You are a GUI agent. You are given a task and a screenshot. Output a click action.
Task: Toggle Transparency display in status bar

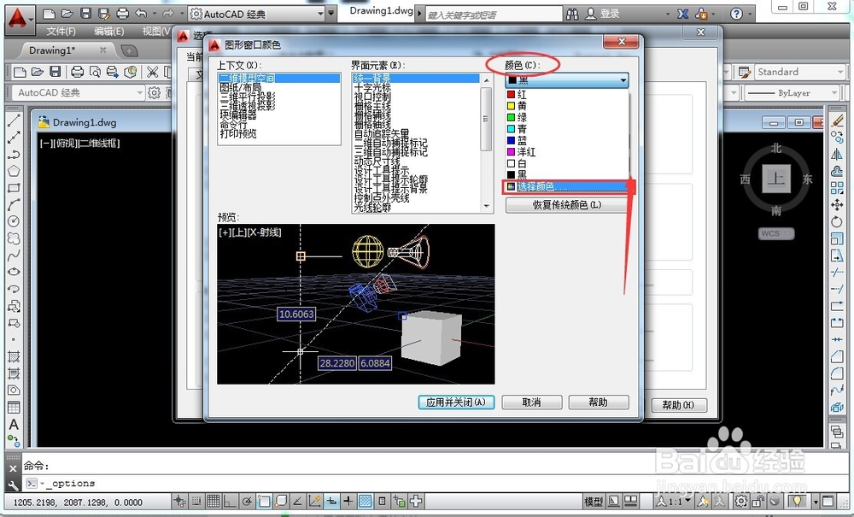pos(366,502)
